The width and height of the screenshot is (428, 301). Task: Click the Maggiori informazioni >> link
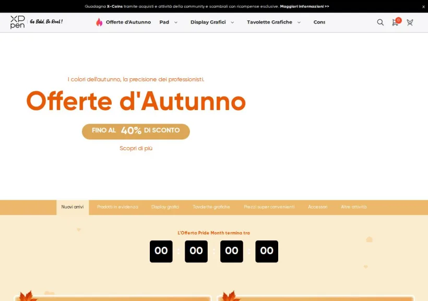304,6
